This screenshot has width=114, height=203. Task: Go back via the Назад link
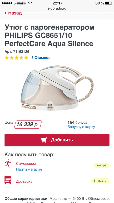pos(13,13)
